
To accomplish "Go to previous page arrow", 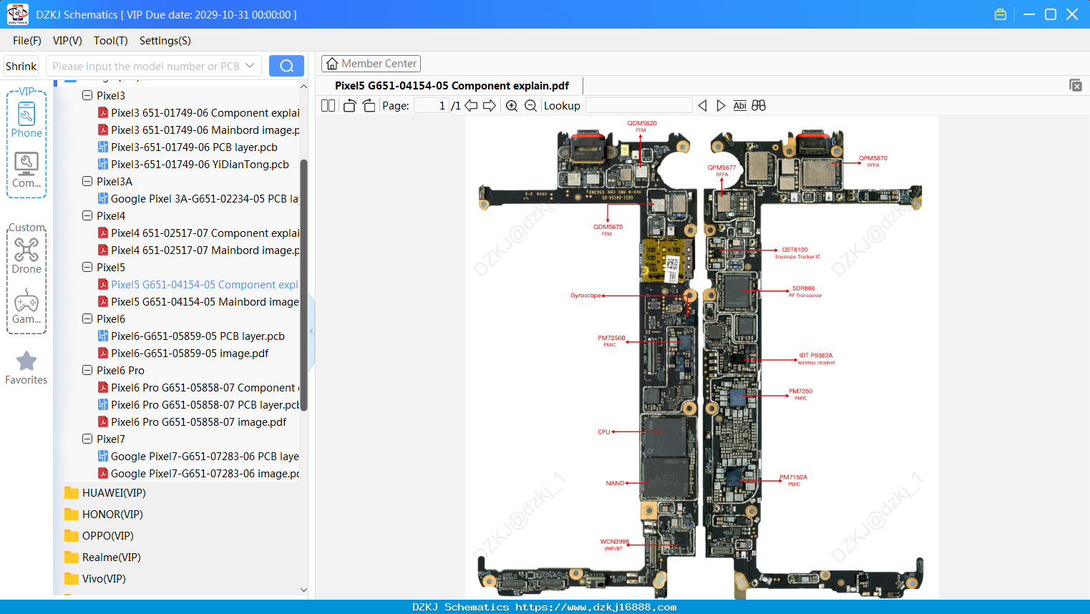I will click(471, 106).
